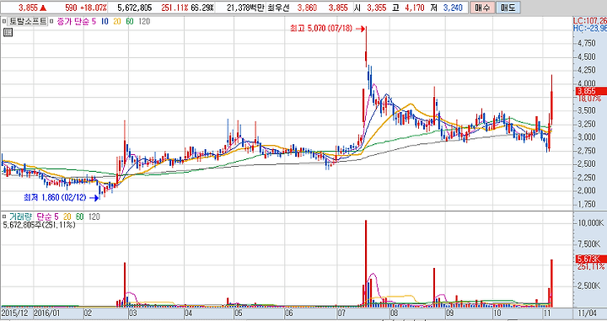
Task: Click the HC:-23.96 readout
Action: (590, 29)
